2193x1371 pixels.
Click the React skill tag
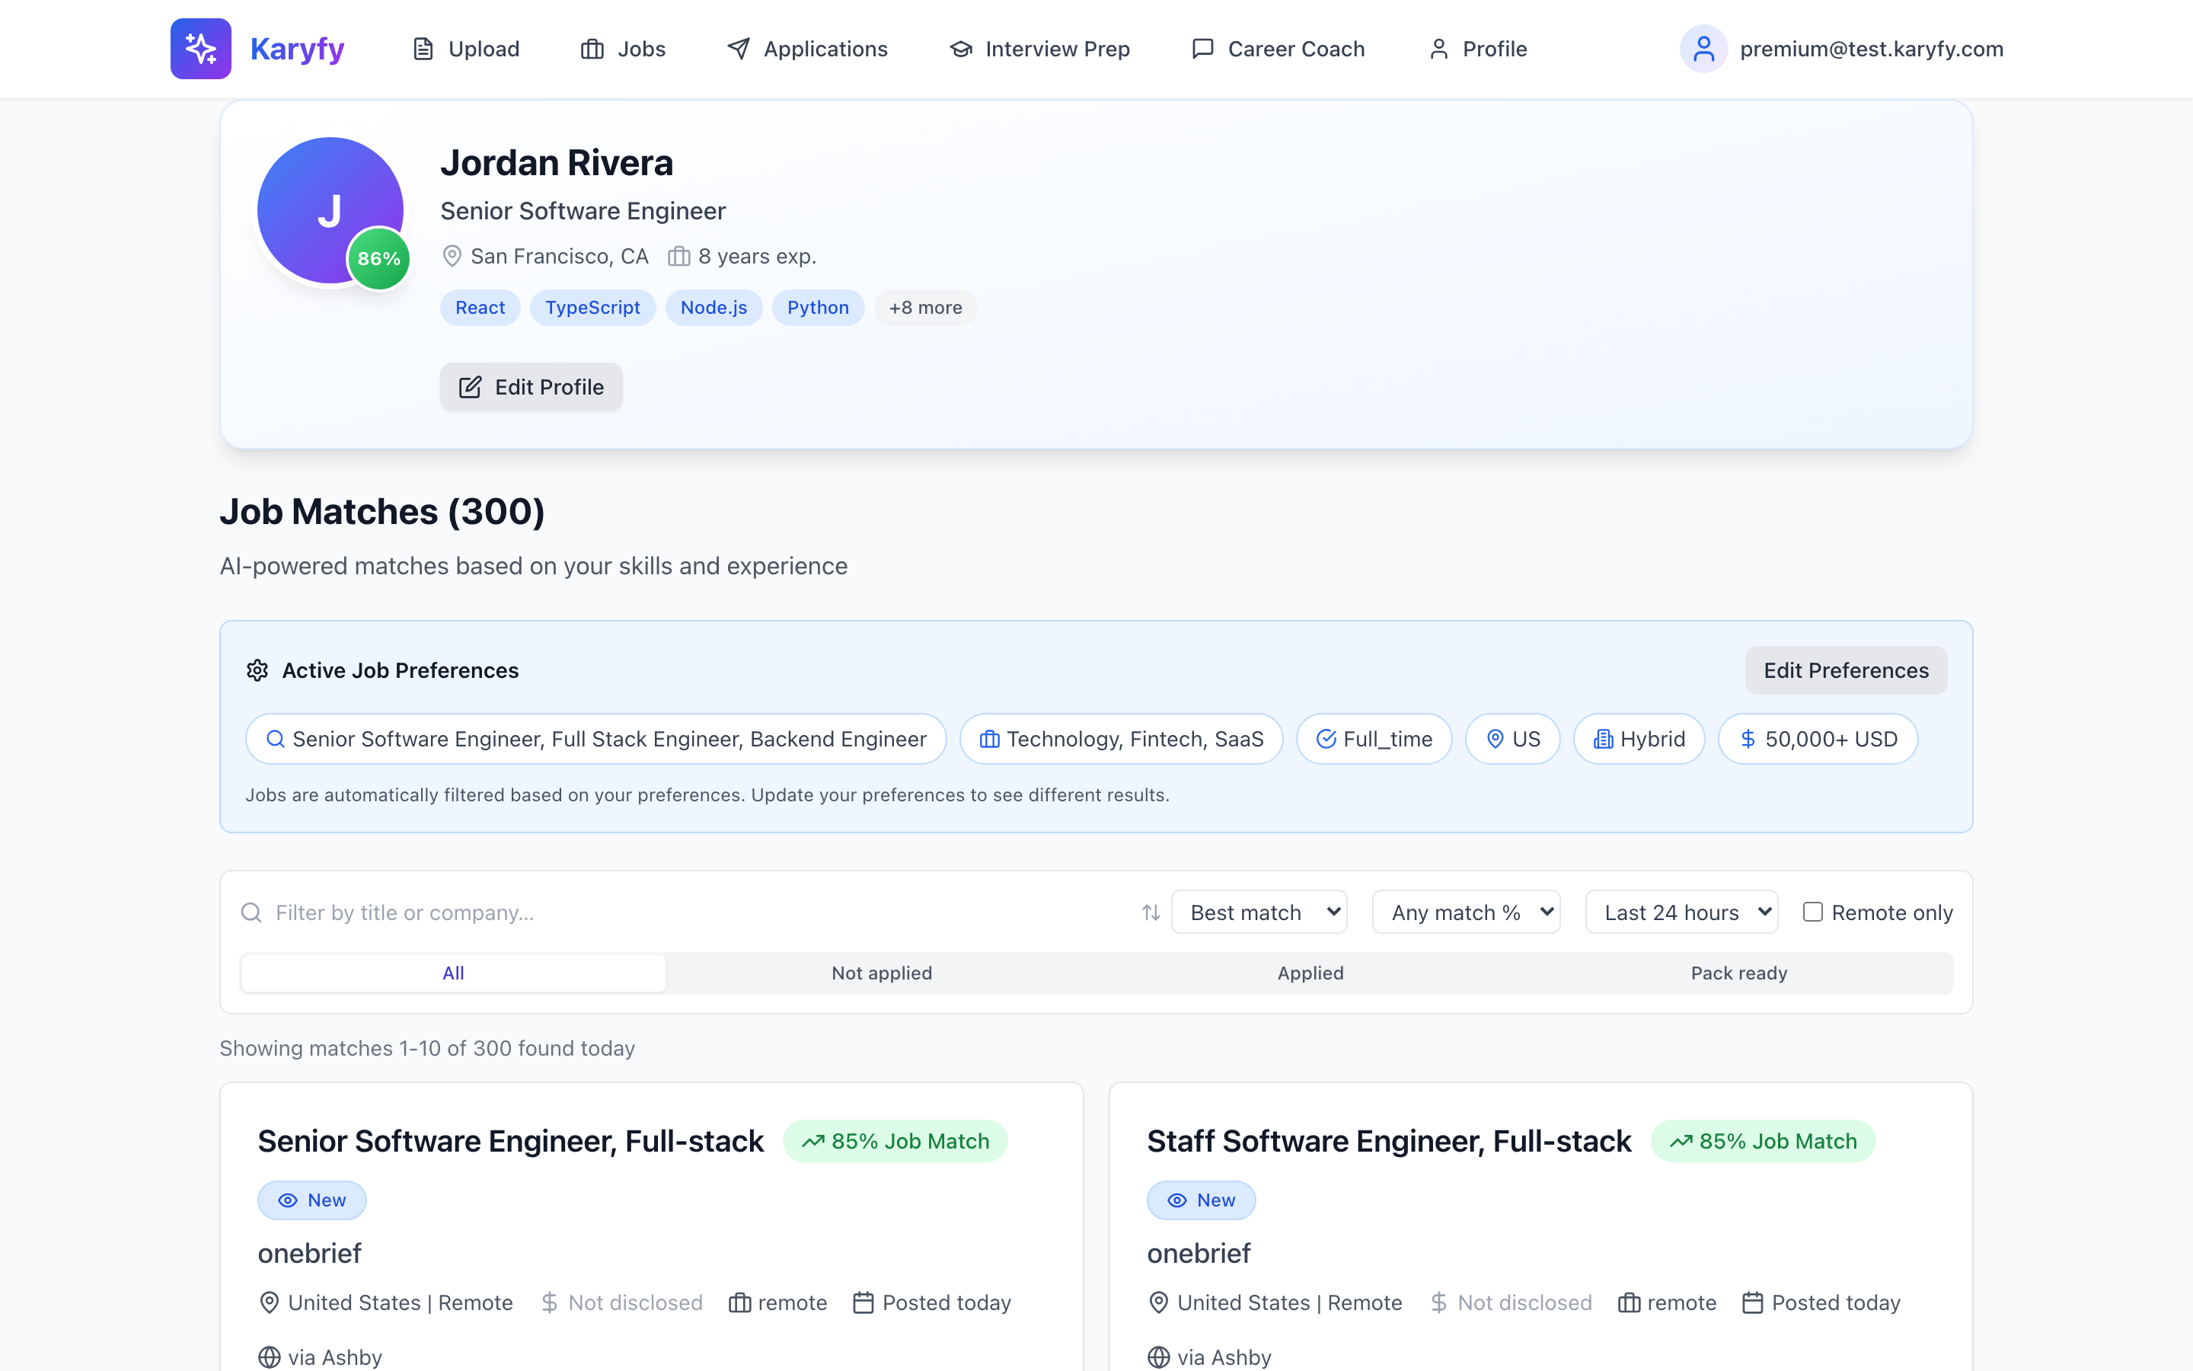(x=480, y=308)
